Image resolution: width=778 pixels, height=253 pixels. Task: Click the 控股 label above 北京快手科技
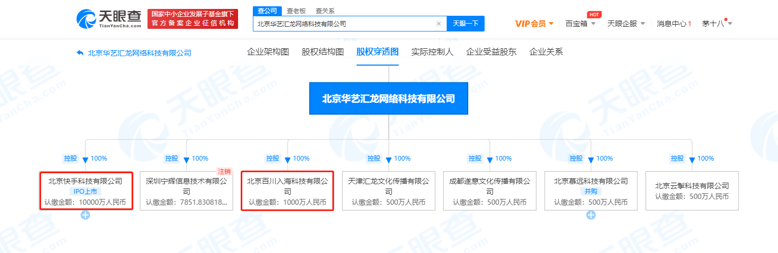(x=71, y=158)
